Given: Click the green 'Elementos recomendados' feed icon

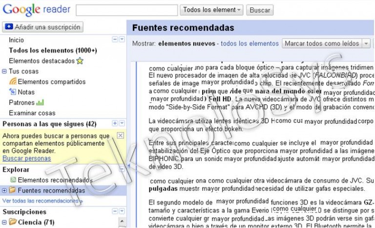Looking at the screenshot, I should tap(13, 180).
